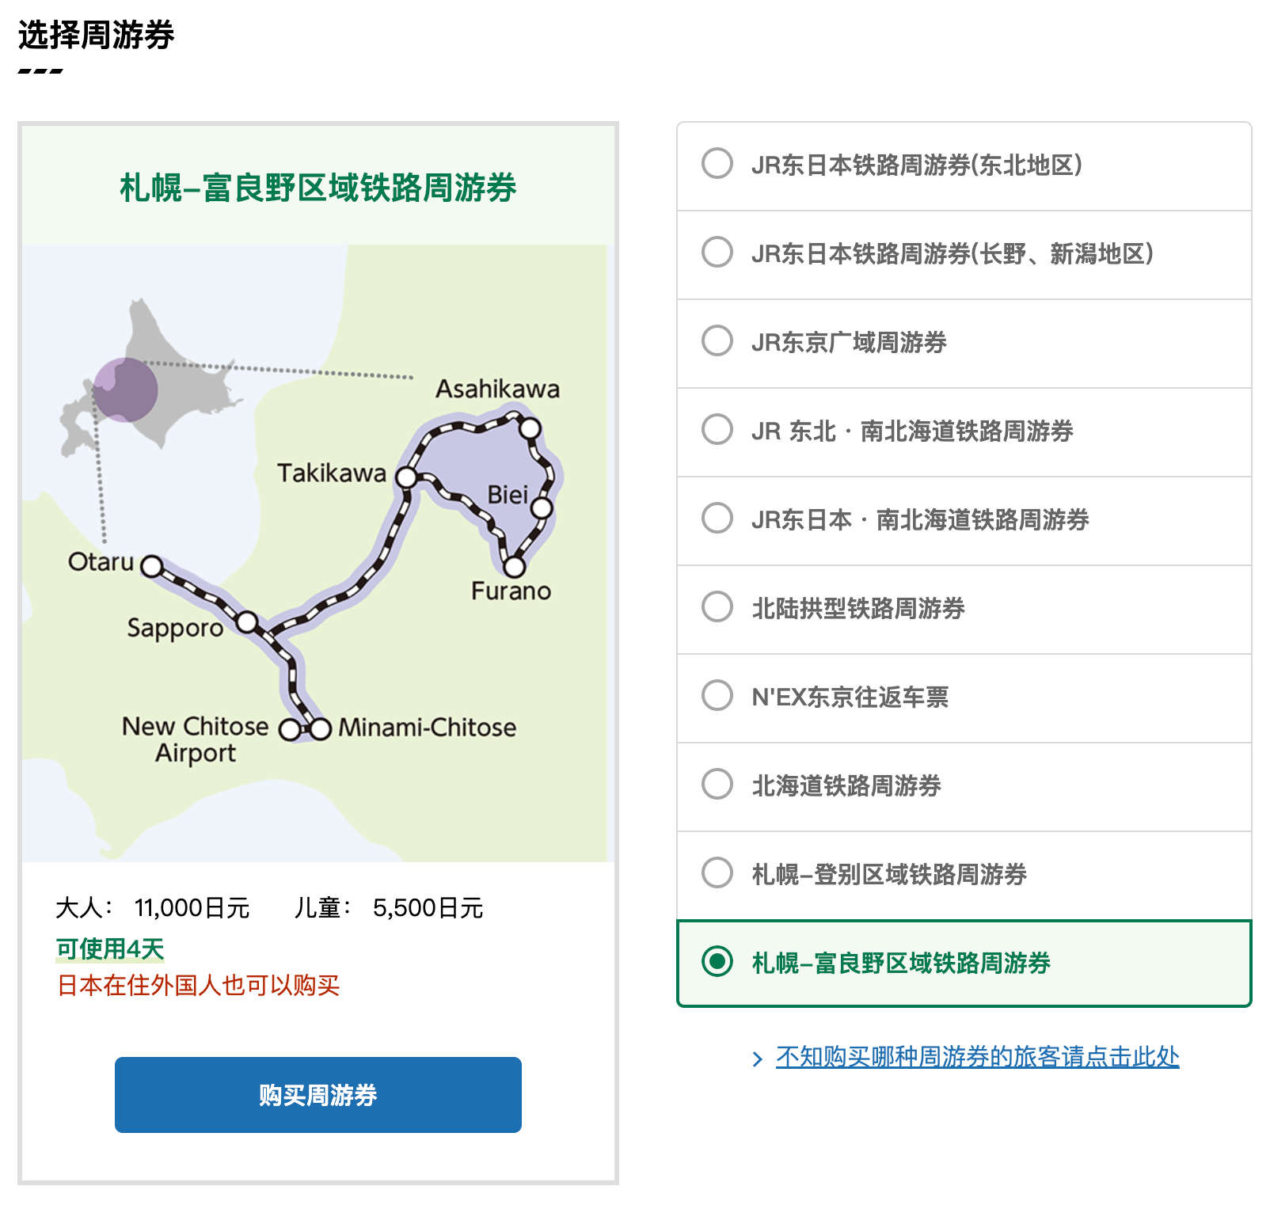Screen dimensions: 1270x1224
Task: Click the 购买周游券 button
Action: click(317, 1094)
